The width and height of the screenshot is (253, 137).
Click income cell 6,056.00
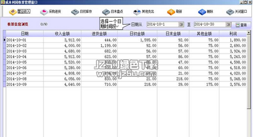62,79
